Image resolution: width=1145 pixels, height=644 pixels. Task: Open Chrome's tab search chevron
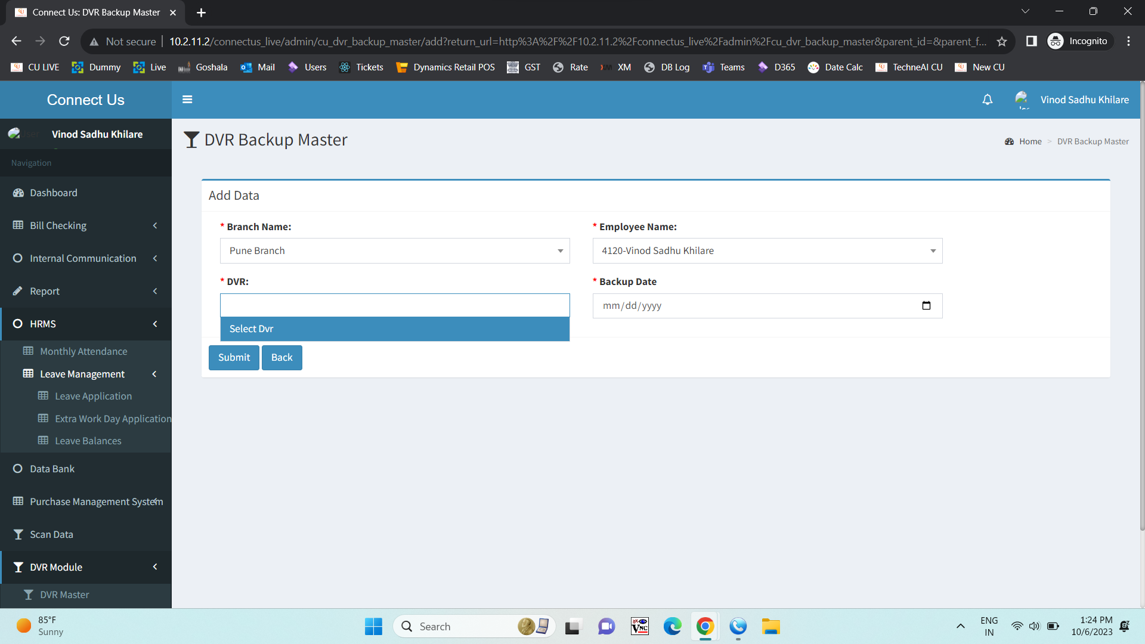(1025, 11)
